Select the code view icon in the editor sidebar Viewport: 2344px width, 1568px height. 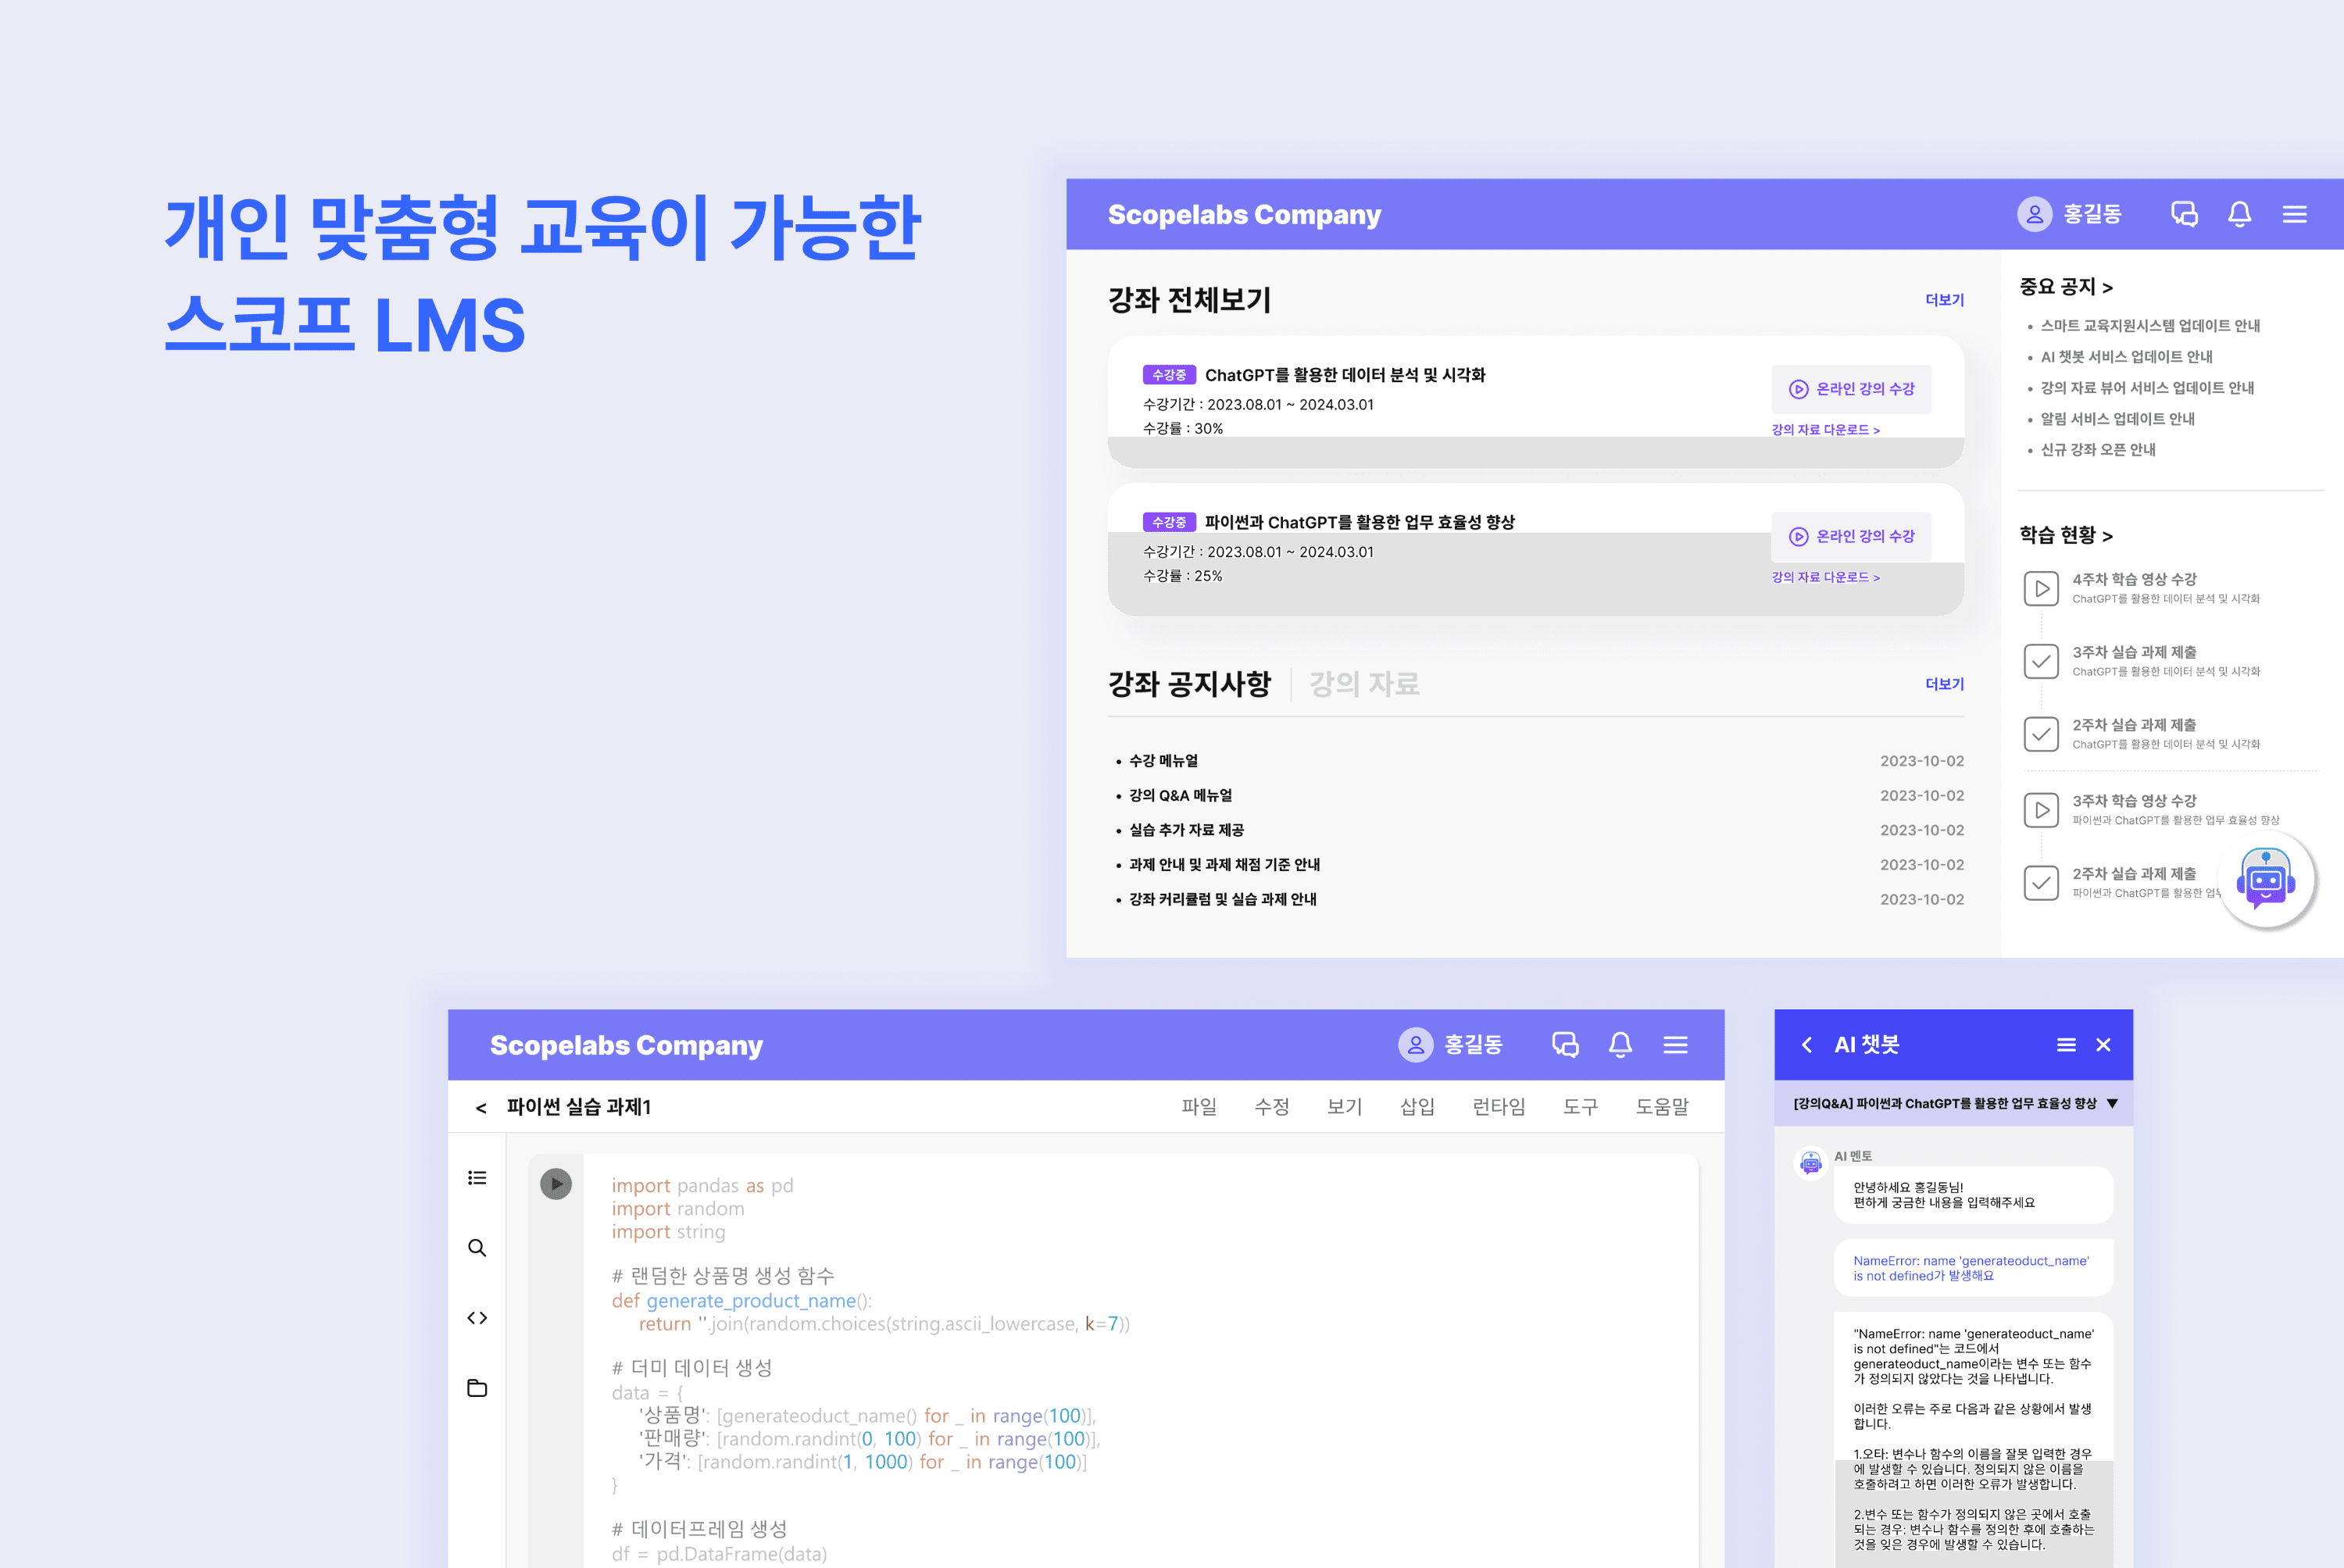click(477, 1318)
